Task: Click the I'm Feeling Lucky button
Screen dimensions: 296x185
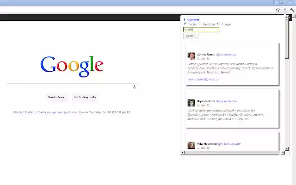Action: pos(85,97)
